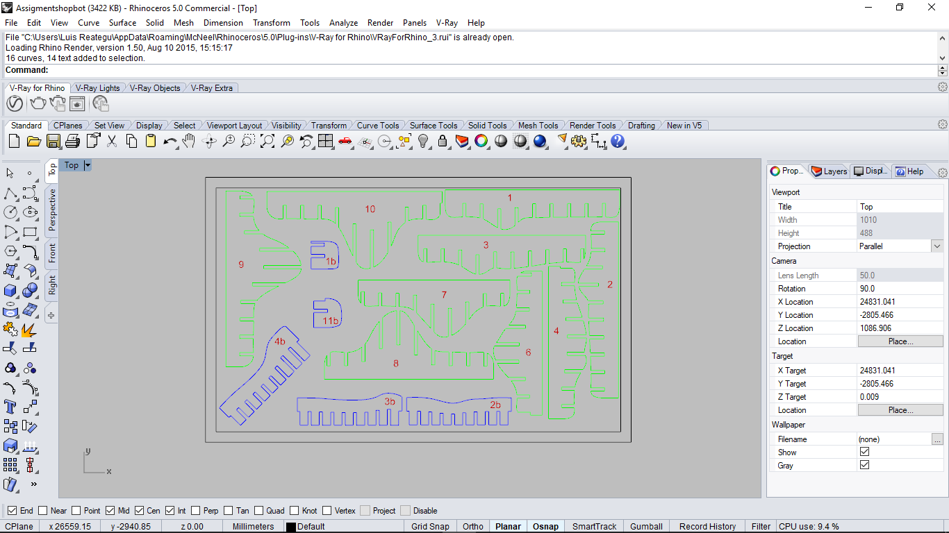Uncheck the Wallpaper Gray checkbox
This screenshot has height=533, width=949.
(x=864, y=465)
